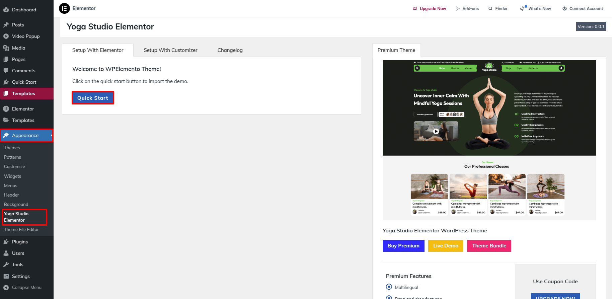This screenshot has width=612, height=299.
Task: Open the Setup With Customizer tab
Action: [x=170, y=50]
